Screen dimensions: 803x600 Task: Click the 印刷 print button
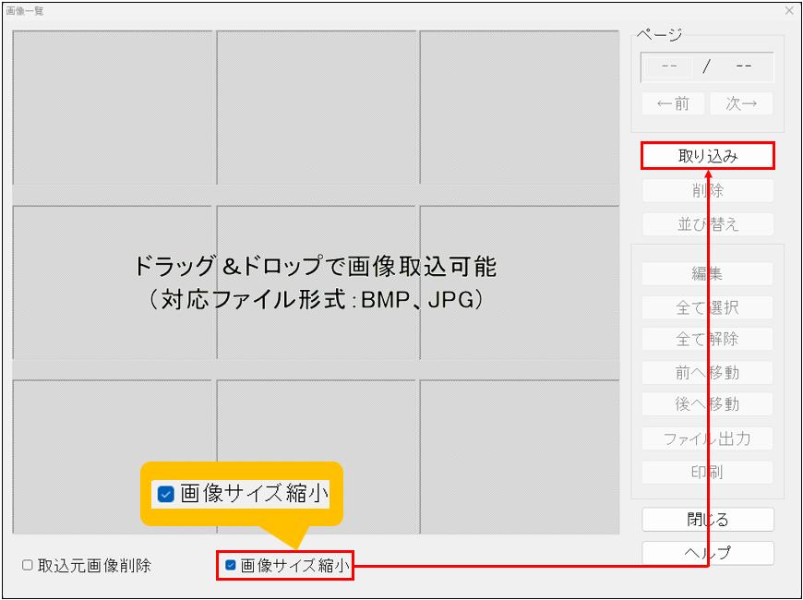[707, 472]
